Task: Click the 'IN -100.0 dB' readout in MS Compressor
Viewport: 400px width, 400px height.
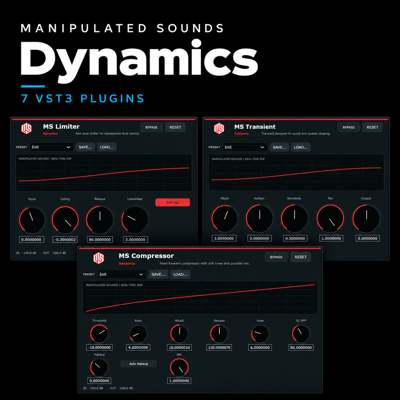Action: coord(93,388)
